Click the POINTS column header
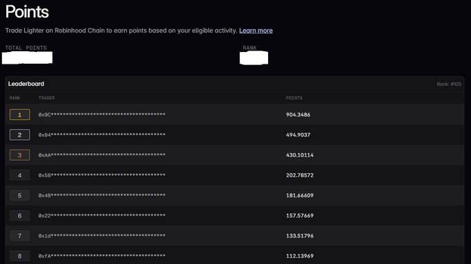 pos(294,98)
